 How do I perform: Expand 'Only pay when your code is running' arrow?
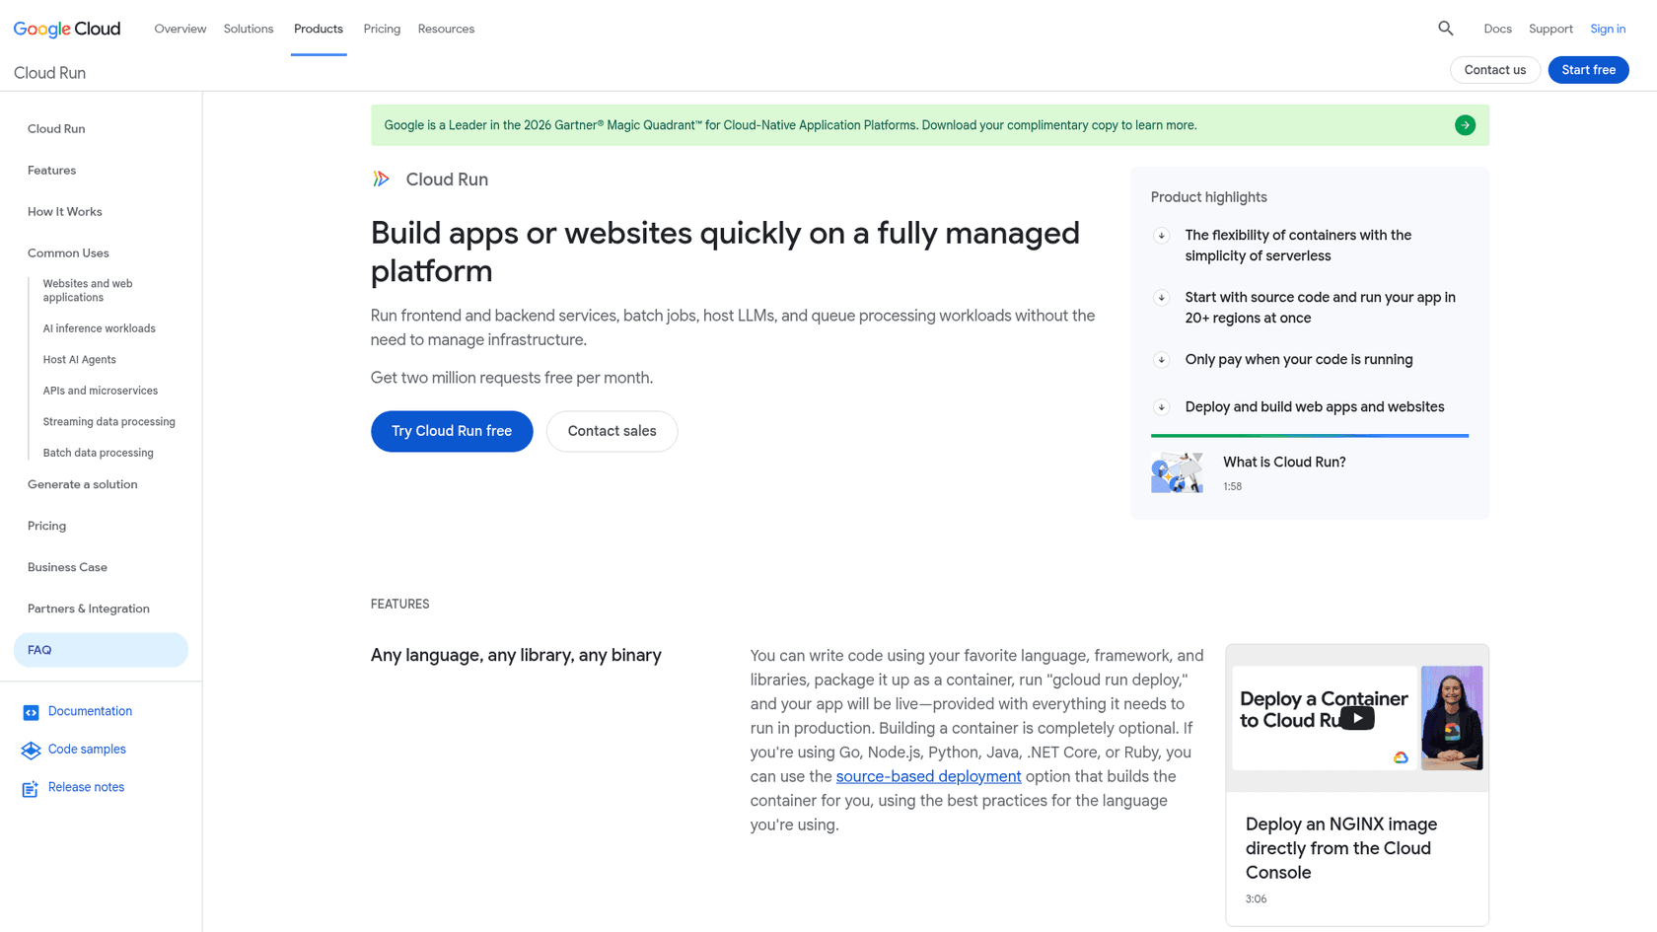[1162, 360]
